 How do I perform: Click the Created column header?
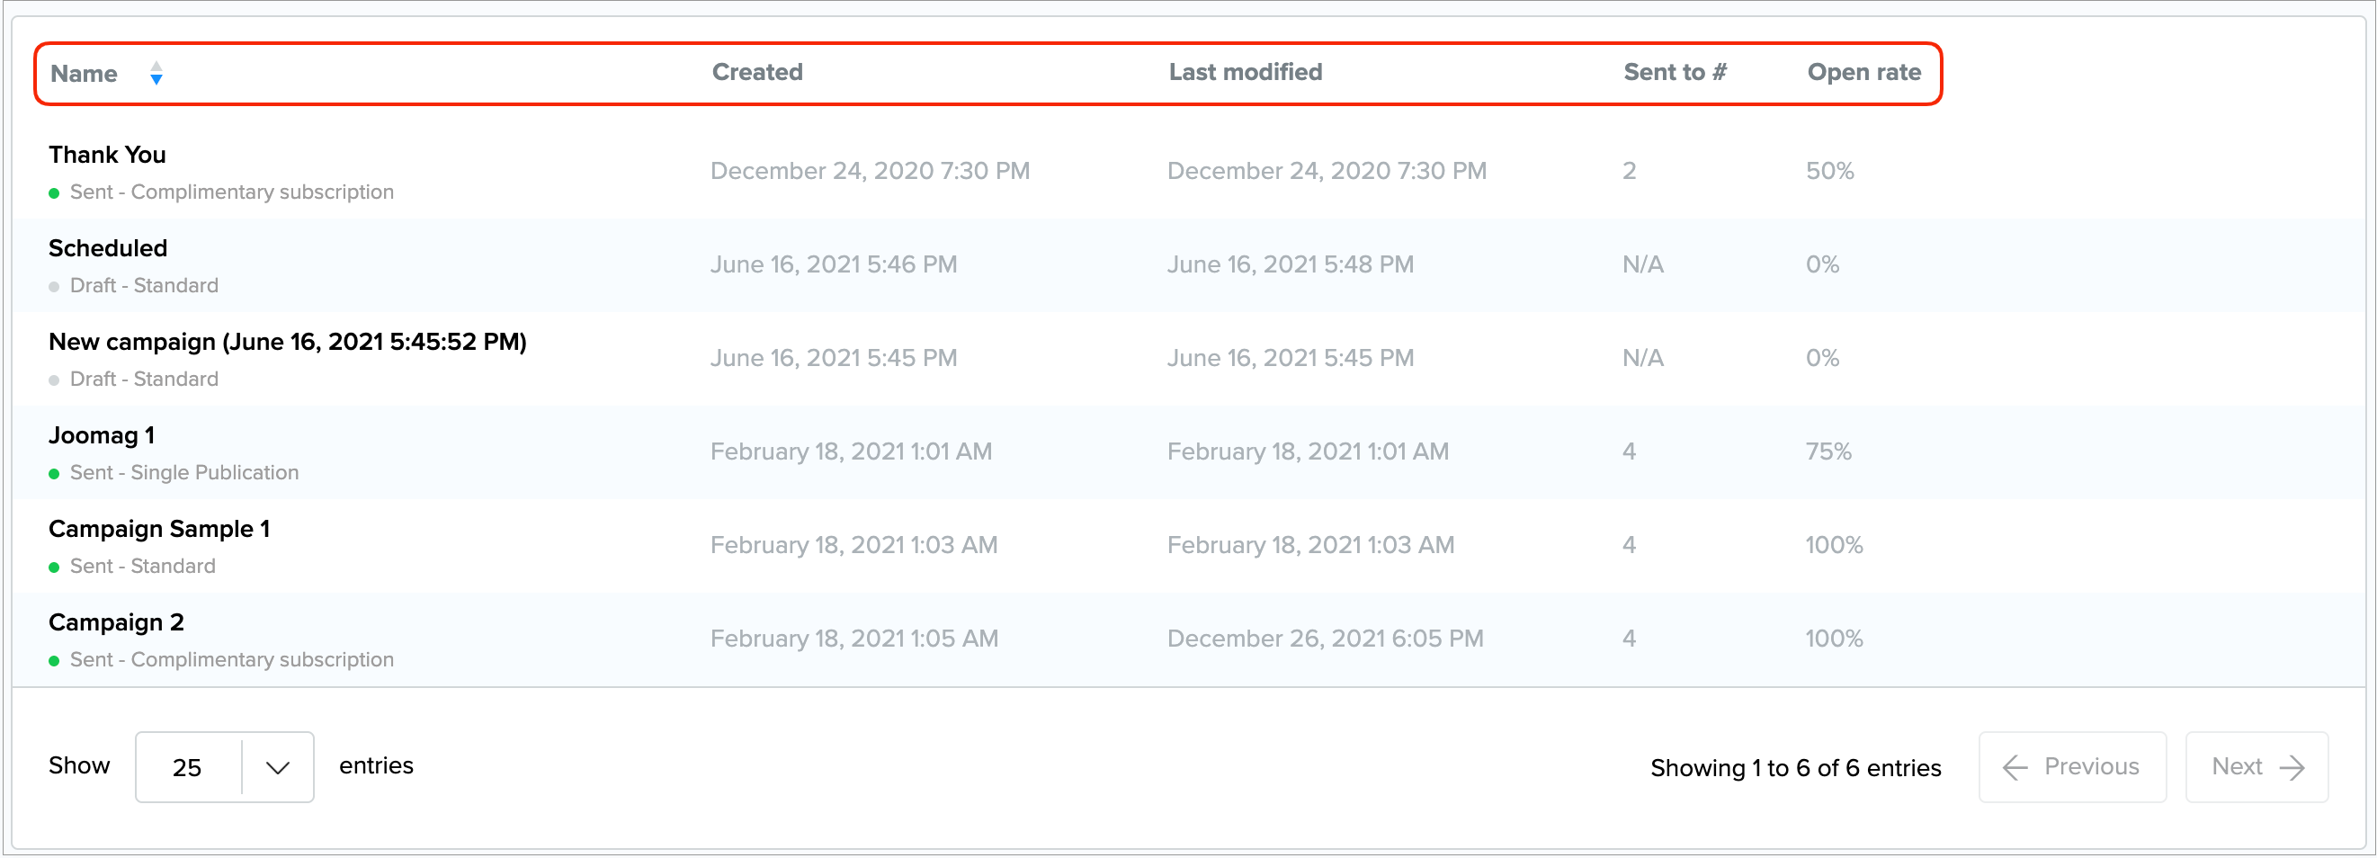pos(756,72)
